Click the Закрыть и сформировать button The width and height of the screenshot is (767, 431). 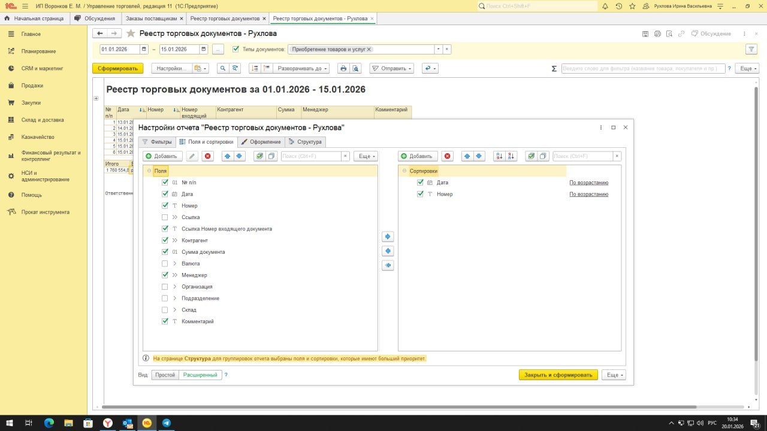click(x=558, y=375)
